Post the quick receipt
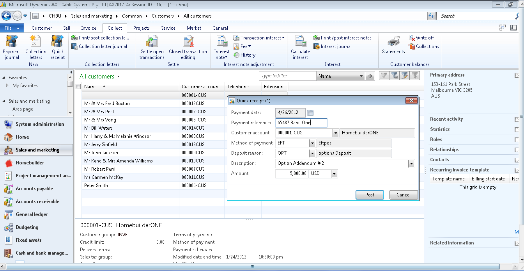 [370, 195]
